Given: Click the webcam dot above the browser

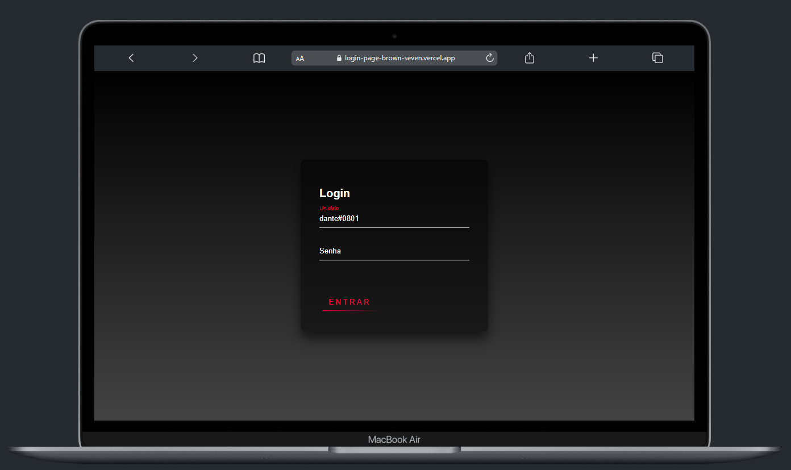Looking at the screenshot, I should pyautogui.click(x=394, y=36).
